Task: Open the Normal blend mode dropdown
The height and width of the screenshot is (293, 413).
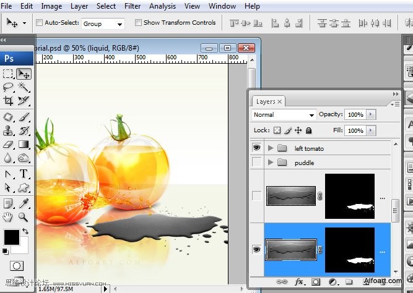Action: (284, 115)
